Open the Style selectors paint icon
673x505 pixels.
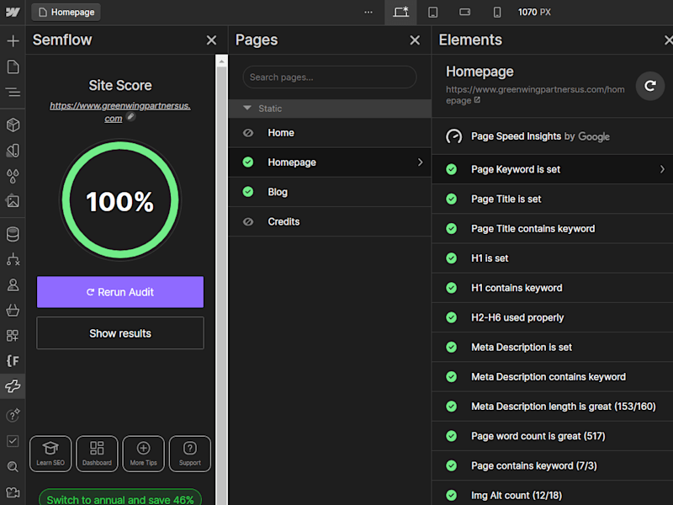[x=13, y=151]
